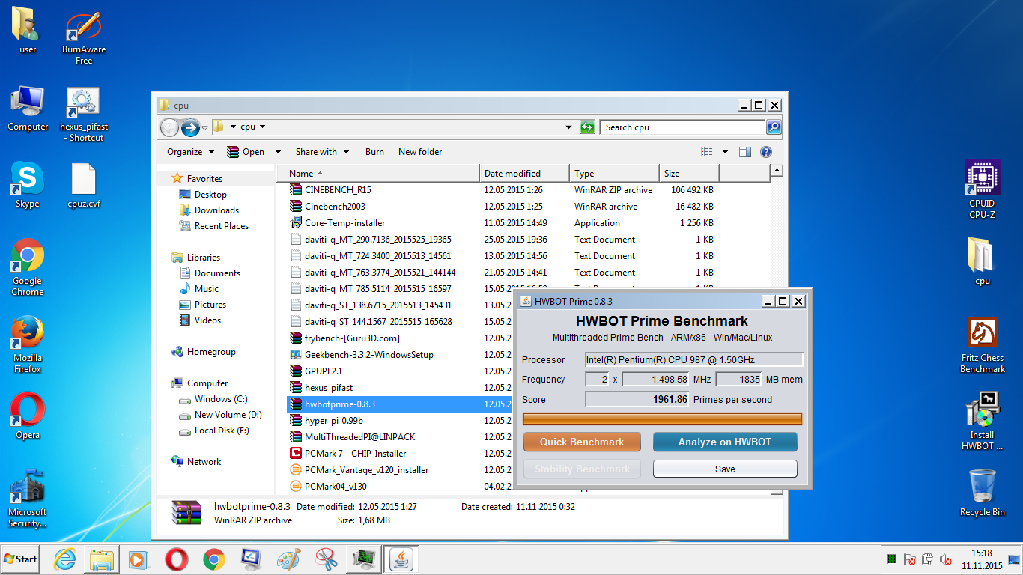The height and width of the screenshot is (575, 1023).
Task: Open the cpu folder on desktop
Action: [x=982, y=261]
